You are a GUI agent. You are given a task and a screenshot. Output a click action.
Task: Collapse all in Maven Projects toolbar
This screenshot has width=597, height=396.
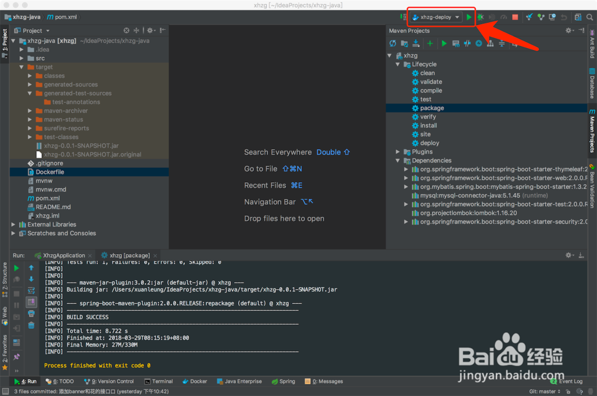[502, 44]
